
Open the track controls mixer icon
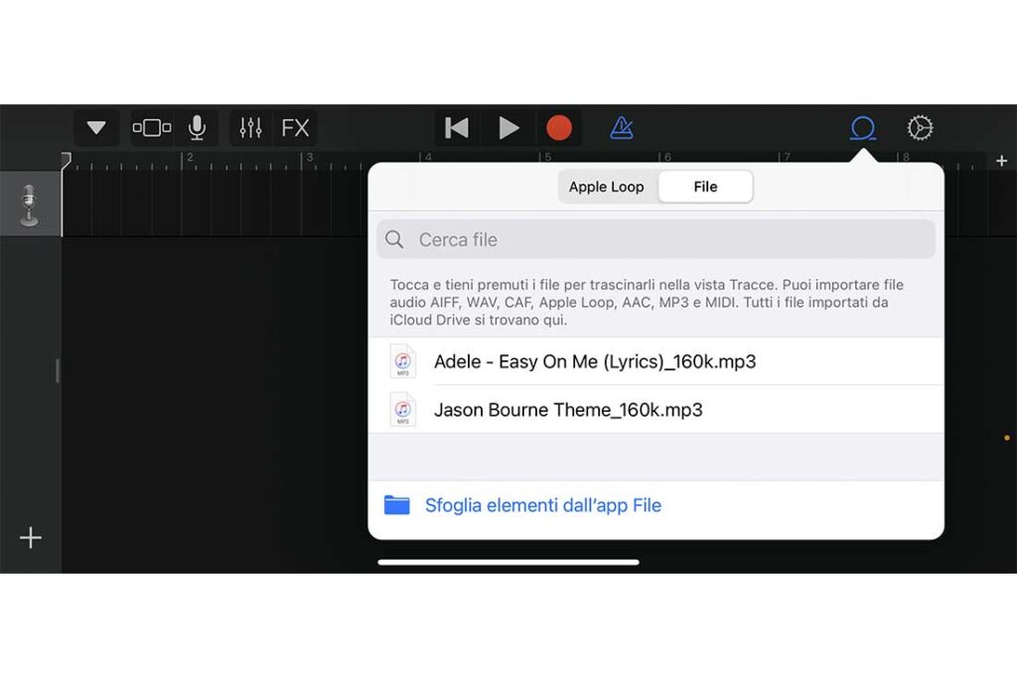click(250, 128)
